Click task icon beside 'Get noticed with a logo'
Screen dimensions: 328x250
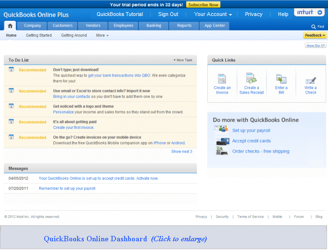[11, 106]
